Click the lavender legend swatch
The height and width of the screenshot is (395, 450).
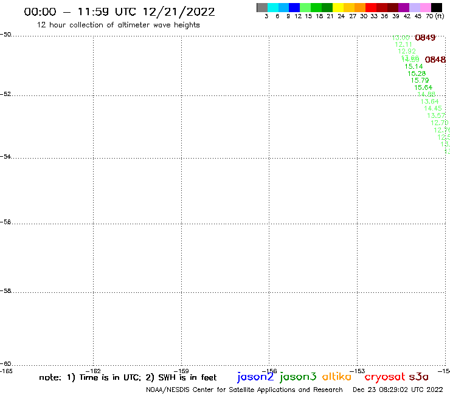414,7
